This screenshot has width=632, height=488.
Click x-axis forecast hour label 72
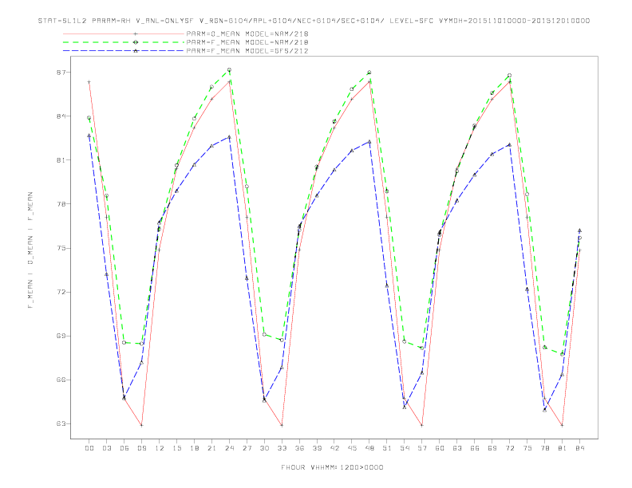coord(510,448)
